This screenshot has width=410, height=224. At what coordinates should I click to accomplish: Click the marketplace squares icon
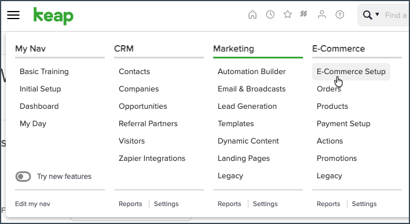[x=303, y=14]
